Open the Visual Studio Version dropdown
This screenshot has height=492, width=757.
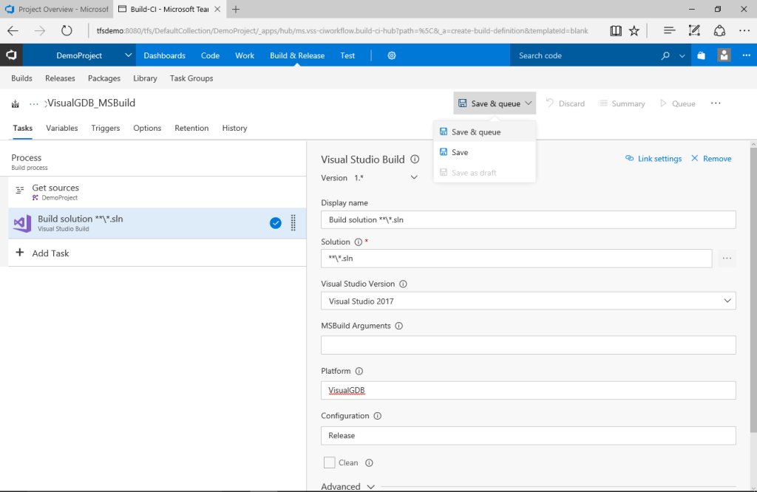click(727, 301)
